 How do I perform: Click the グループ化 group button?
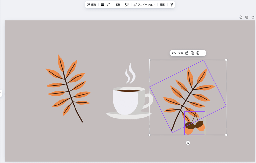pyautogui.click(x=177, y=53)
